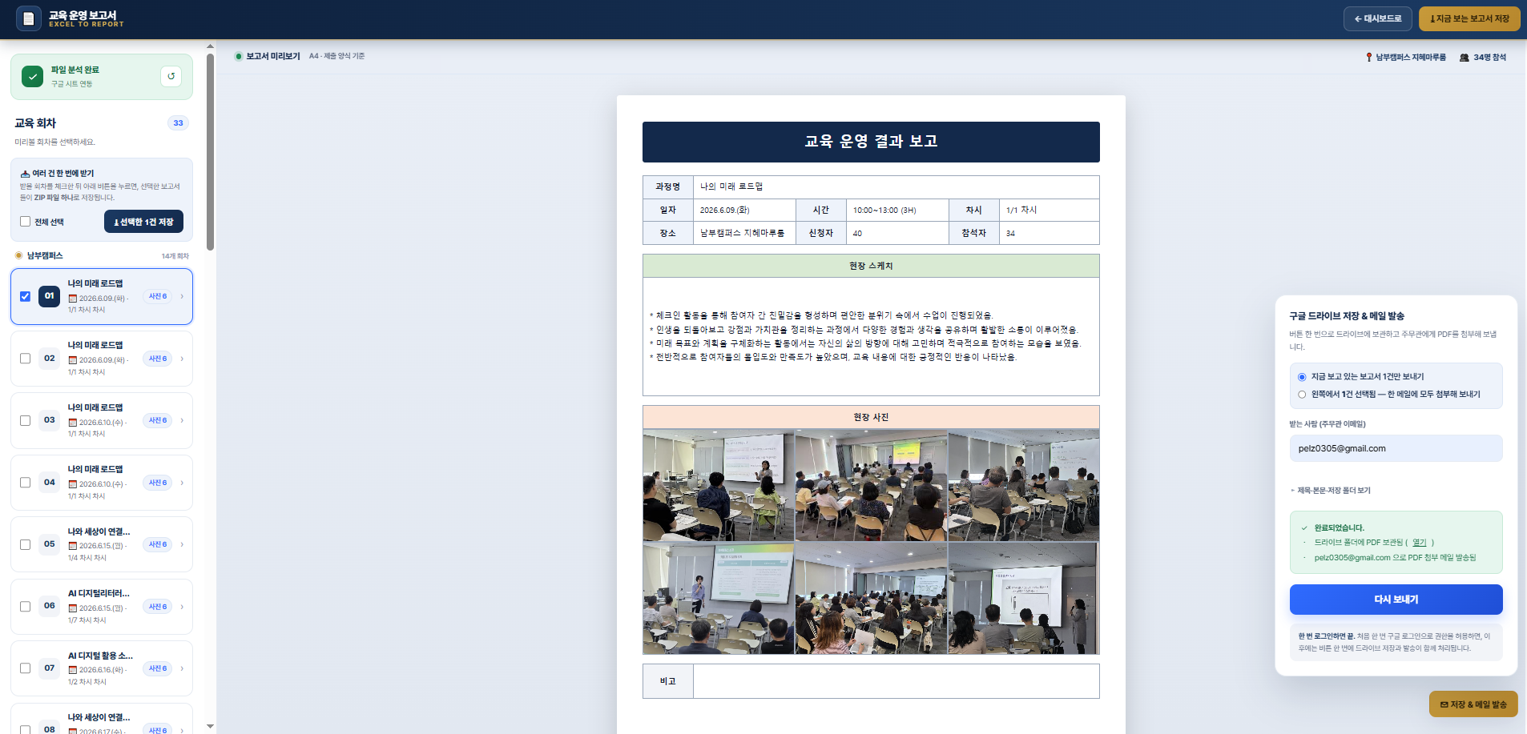Go back with 대시보드로 button

tap(1377, 18)
